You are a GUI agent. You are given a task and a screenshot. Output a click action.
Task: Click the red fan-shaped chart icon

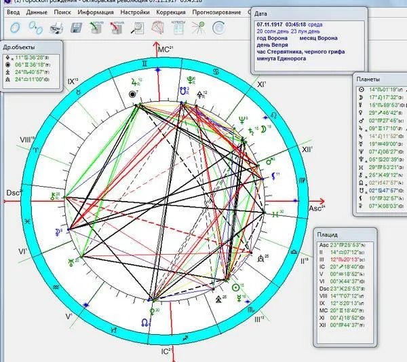(157, 28)
